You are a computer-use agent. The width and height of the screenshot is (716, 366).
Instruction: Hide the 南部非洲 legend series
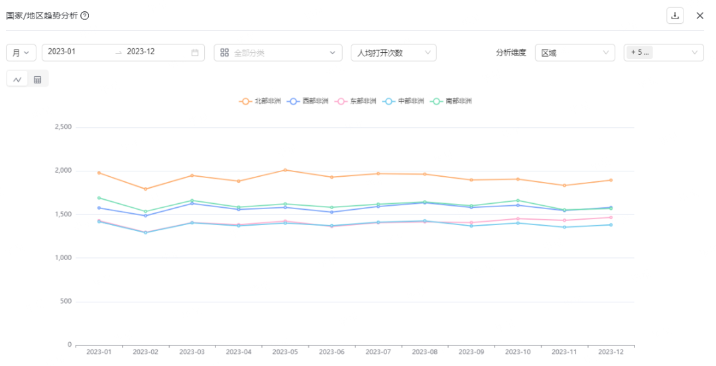point(451,101)
